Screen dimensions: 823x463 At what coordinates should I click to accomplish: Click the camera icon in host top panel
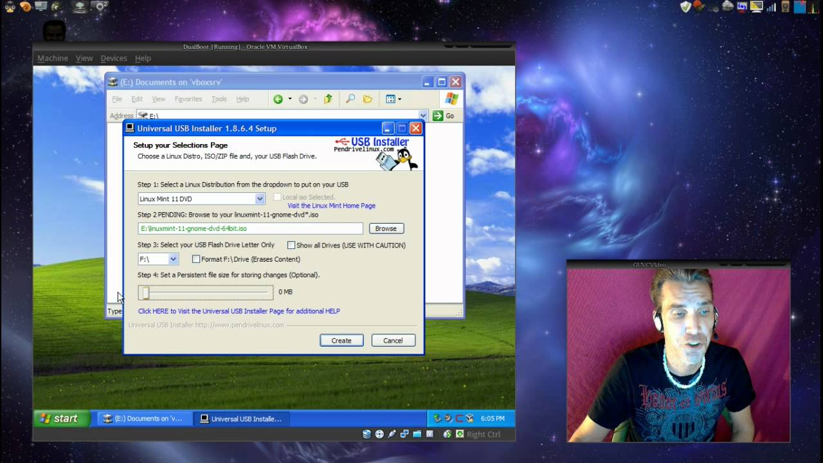click(x=98, y=7)
